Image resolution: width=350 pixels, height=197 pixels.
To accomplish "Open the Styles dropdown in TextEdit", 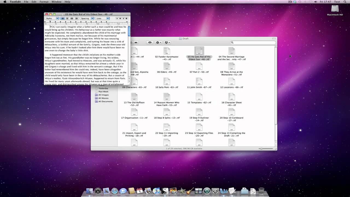I will [x=52, y=18].
